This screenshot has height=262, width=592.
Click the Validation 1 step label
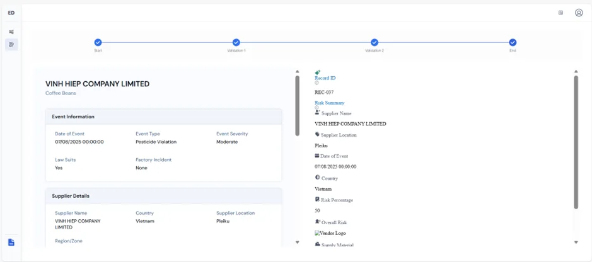tap(236, 50)
